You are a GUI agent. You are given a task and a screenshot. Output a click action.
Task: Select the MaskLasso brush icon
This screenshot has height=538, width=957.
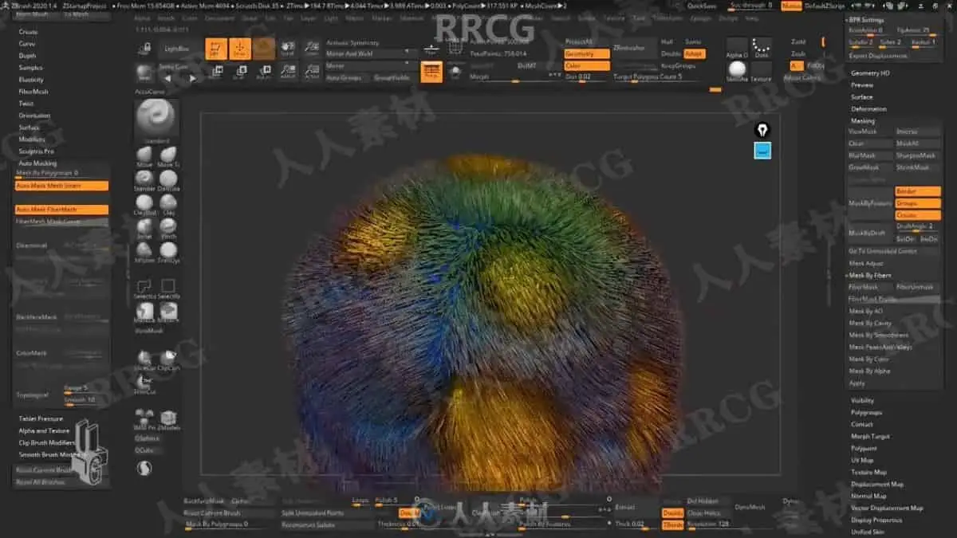144,312
